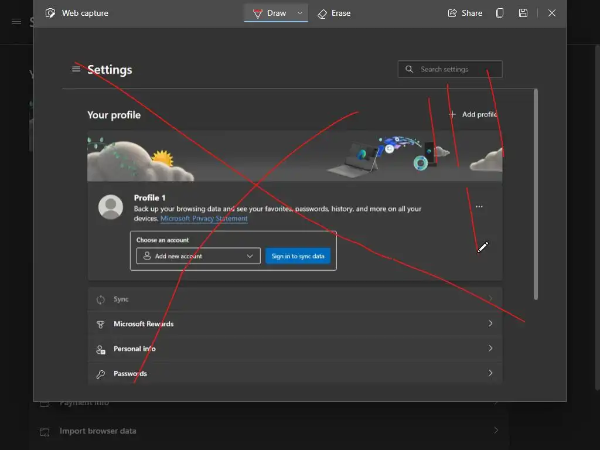Expand the Microsoft Rewards chevron
The width and height of the screenshot is (600, 450).
[490, 323]
